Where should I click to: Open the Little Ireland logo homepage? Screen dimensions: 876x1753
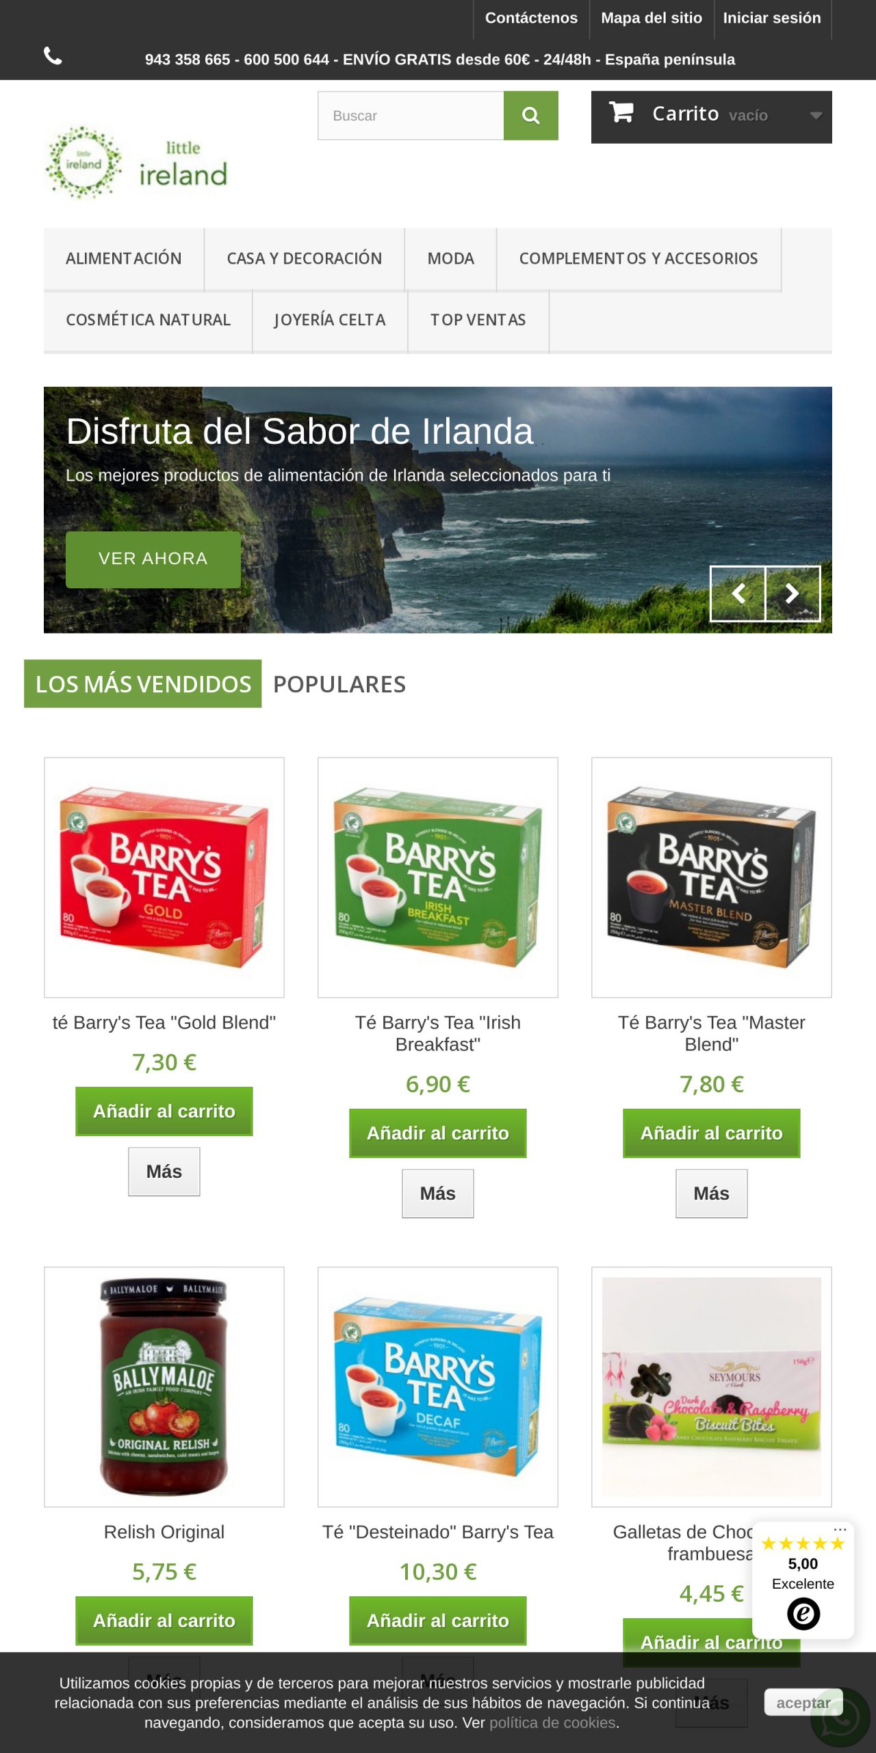136,163
